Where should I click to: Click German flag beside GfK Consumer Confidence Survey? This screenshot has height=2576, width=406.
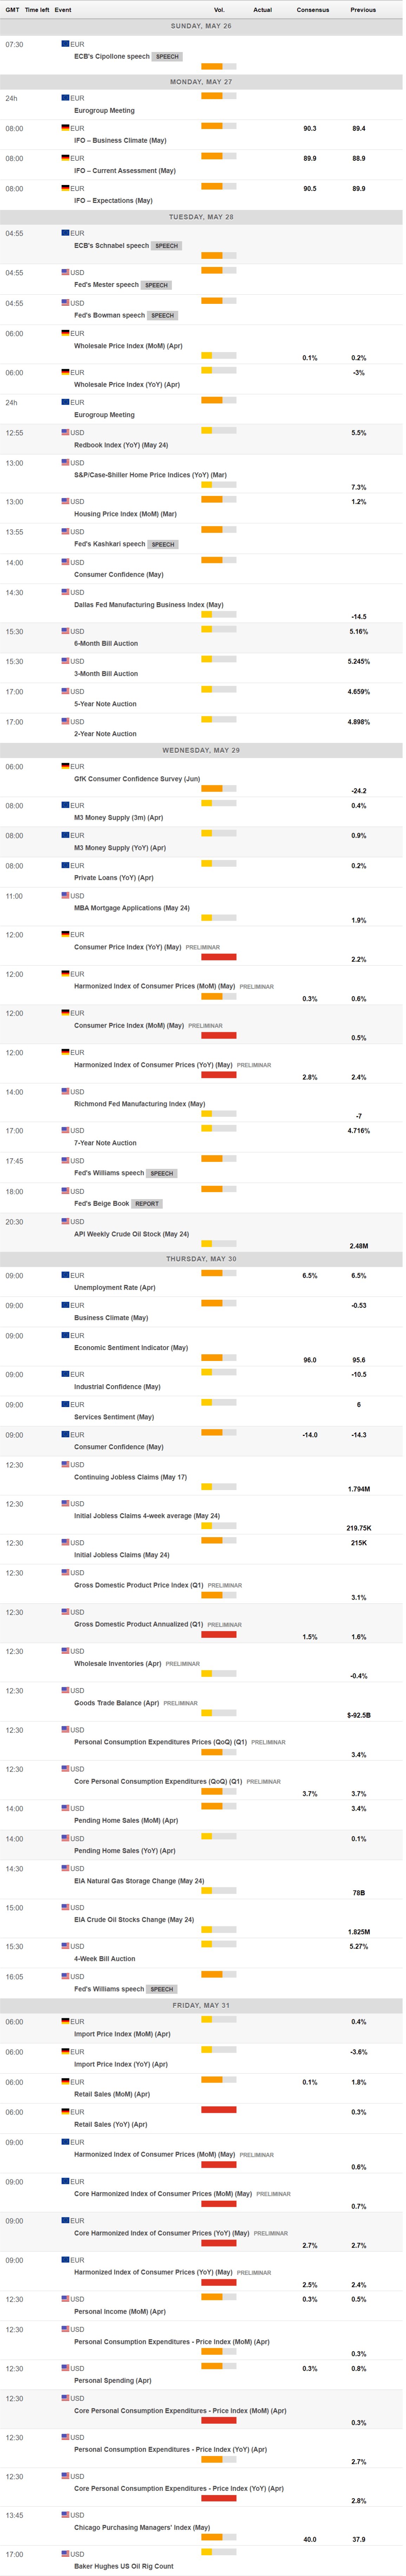point(66,766)
